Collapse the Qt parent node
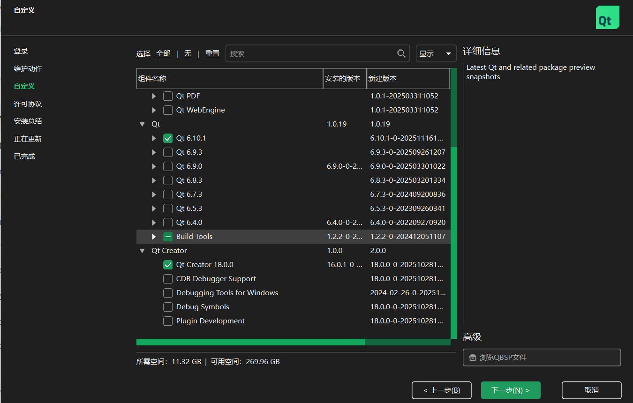The width and height of the screenshot is (633, 403). tap(142, 124)
